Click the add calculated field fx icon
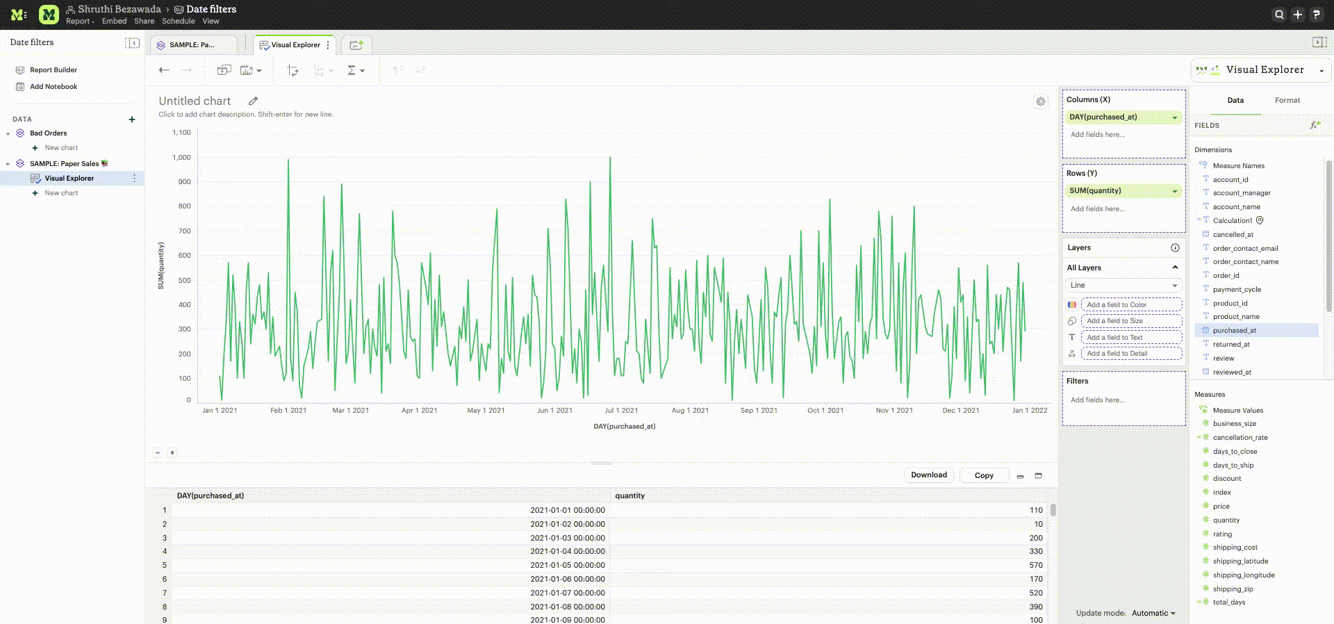1334x624 pixels. tap(1315, 125)
